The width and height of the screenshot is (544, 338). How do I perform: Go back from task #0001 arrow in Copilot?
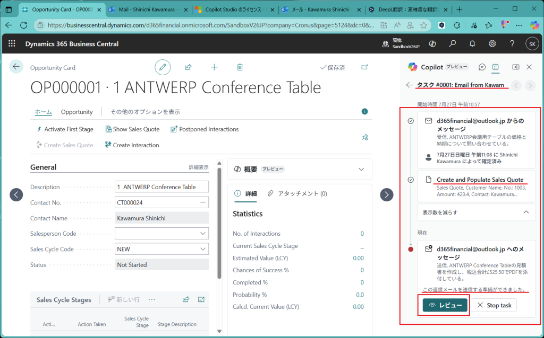click(x=410, y=85)
